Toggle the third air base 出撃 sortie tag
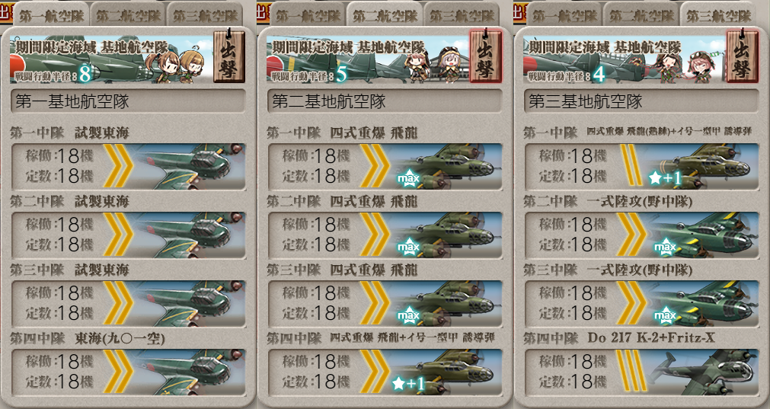This screenshot has height=409, width=770. pos(742,56)
